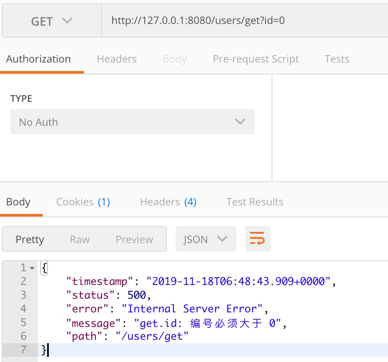Open the GET method dropdown
This screenshot has width=388, height=362.
tap(51, 20)
